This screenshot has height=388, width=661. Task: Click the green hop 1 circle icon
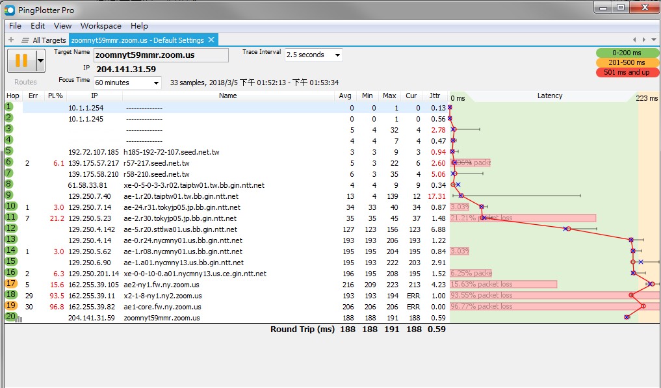pos(10,107)
